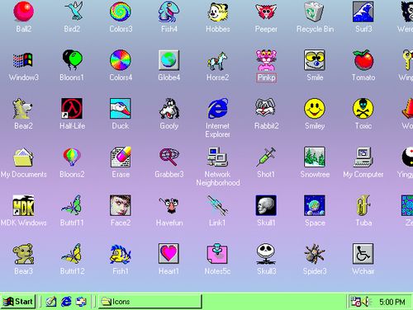Click the Bird2 hummingbird icon
Viewport: 413px width, 310px height.
coord(73,12)
